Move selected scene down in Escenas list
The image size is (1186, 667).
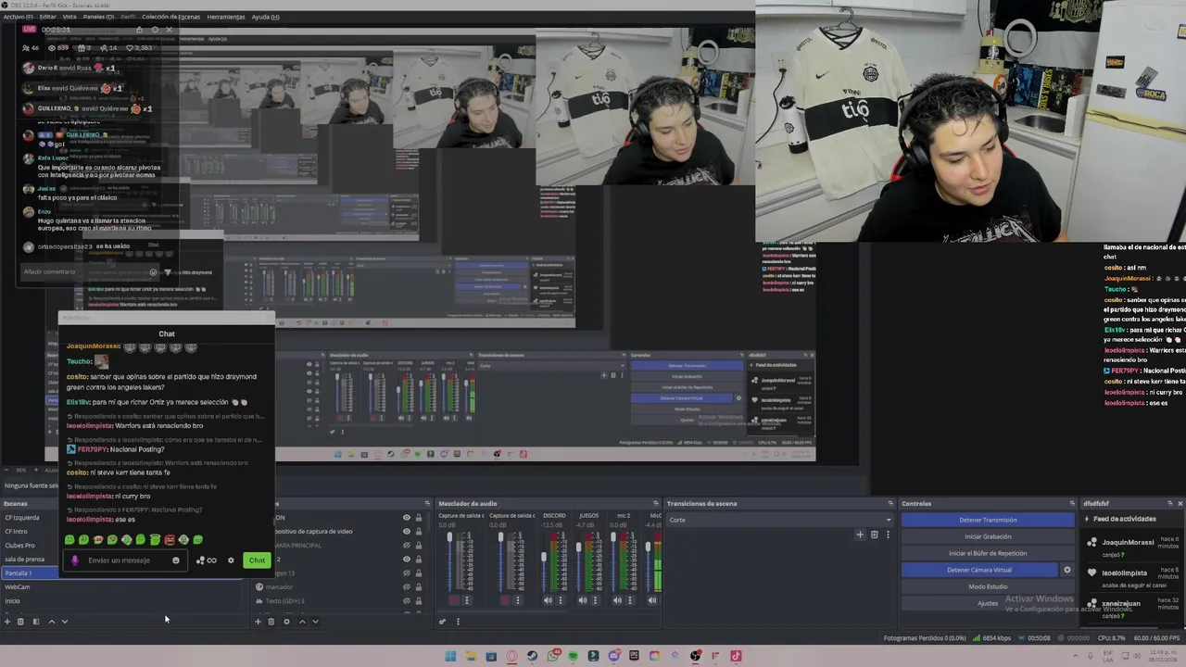click(x=64, y=622)
